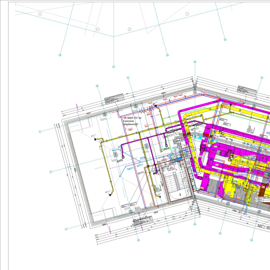
Task: Click grid axis bubble A
Action: pos(66,229)
